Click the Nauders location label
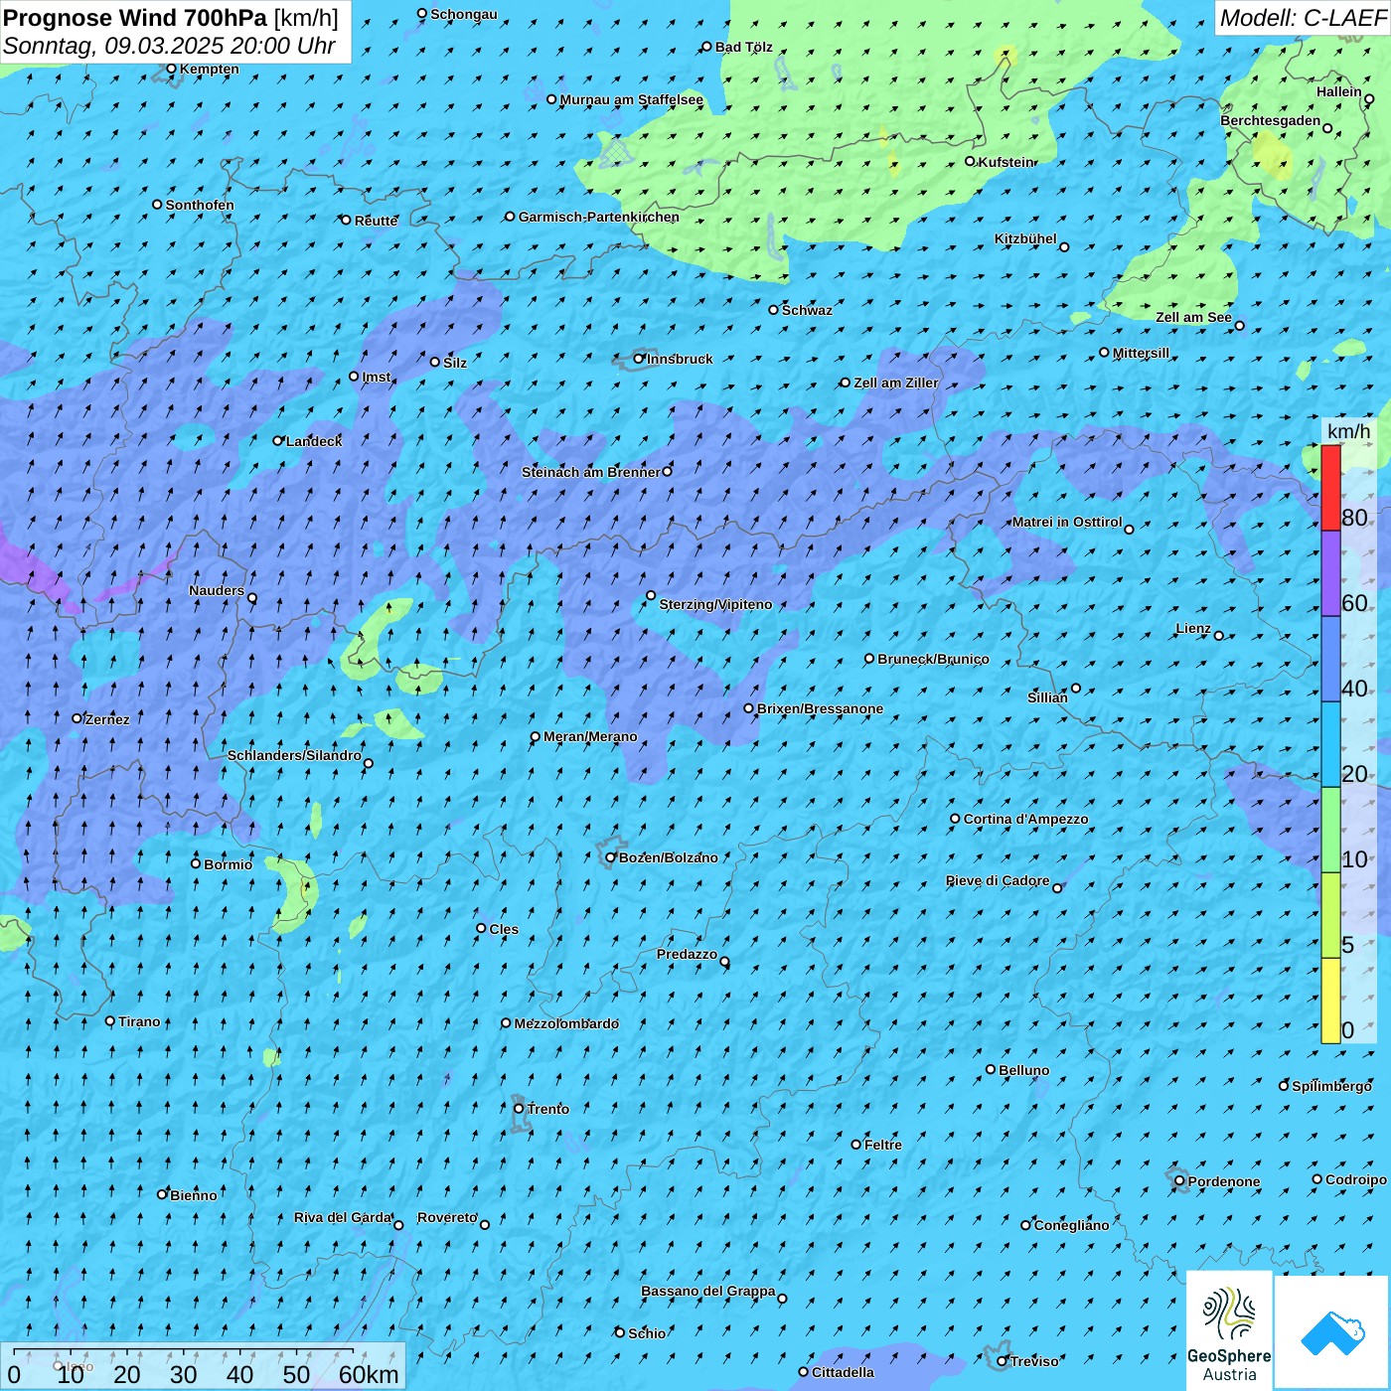The width and height of the screenshot is (1391, 1391). 217,590
